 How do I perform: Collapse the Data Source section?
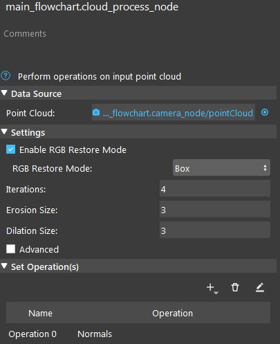tap(4, 93)
